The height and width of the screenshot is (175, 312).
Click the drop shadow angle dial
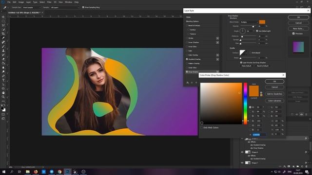242,31
